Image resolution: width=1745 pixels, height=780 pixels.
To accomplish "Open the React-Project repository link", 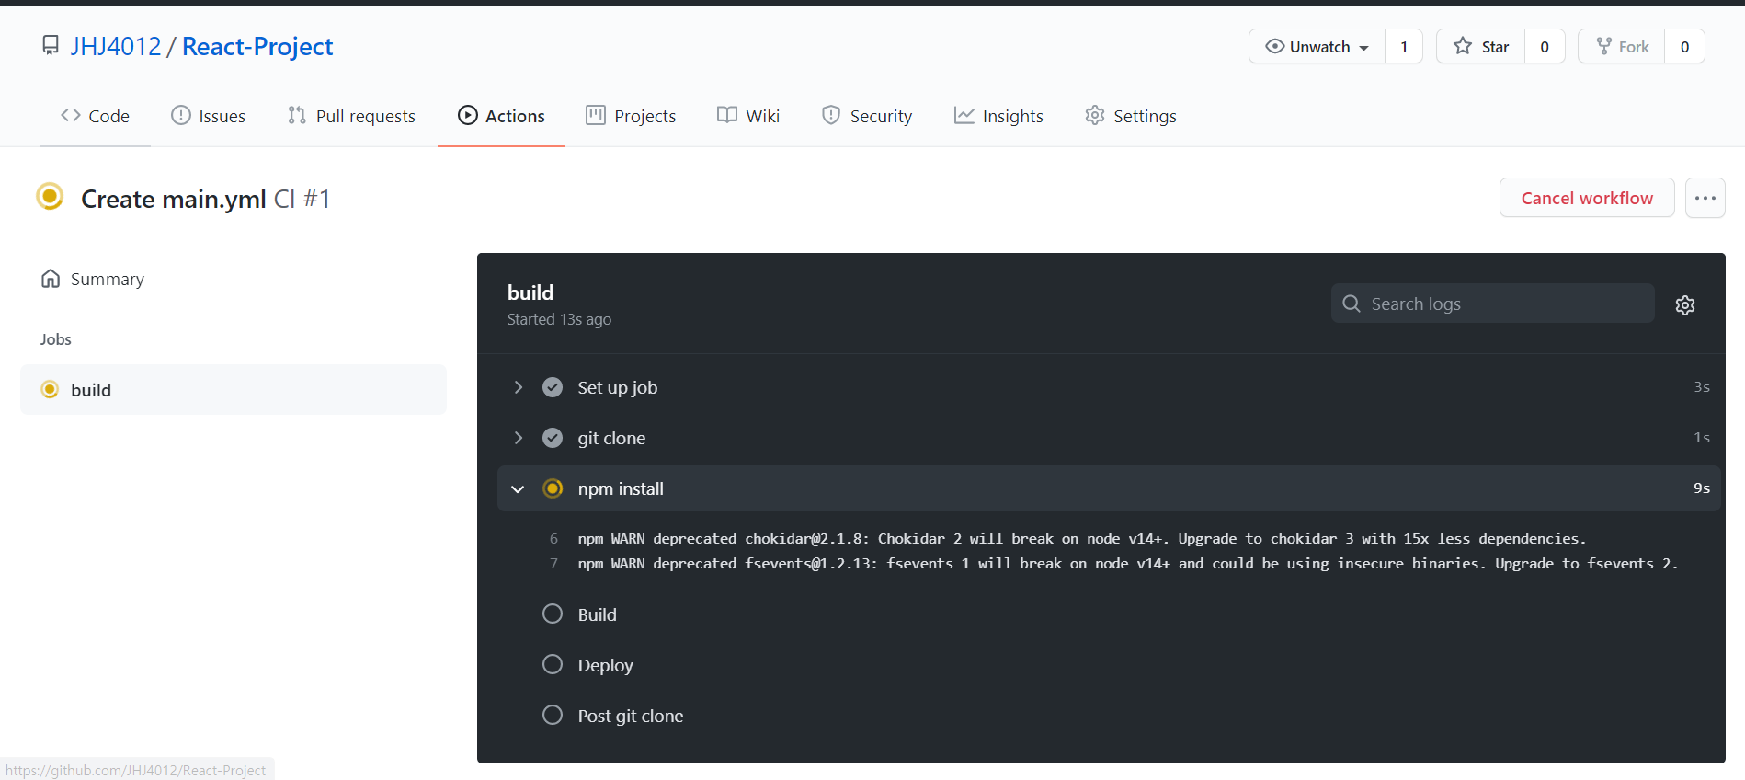I will click(257, 46).
